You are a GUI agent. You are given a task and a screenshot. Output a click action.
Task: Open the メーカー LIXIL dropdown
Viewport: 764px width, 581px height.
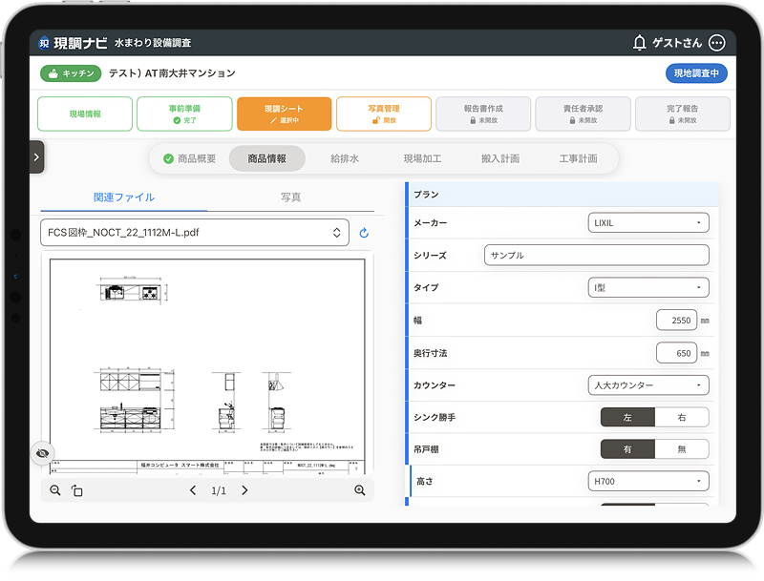click(648, 223)
